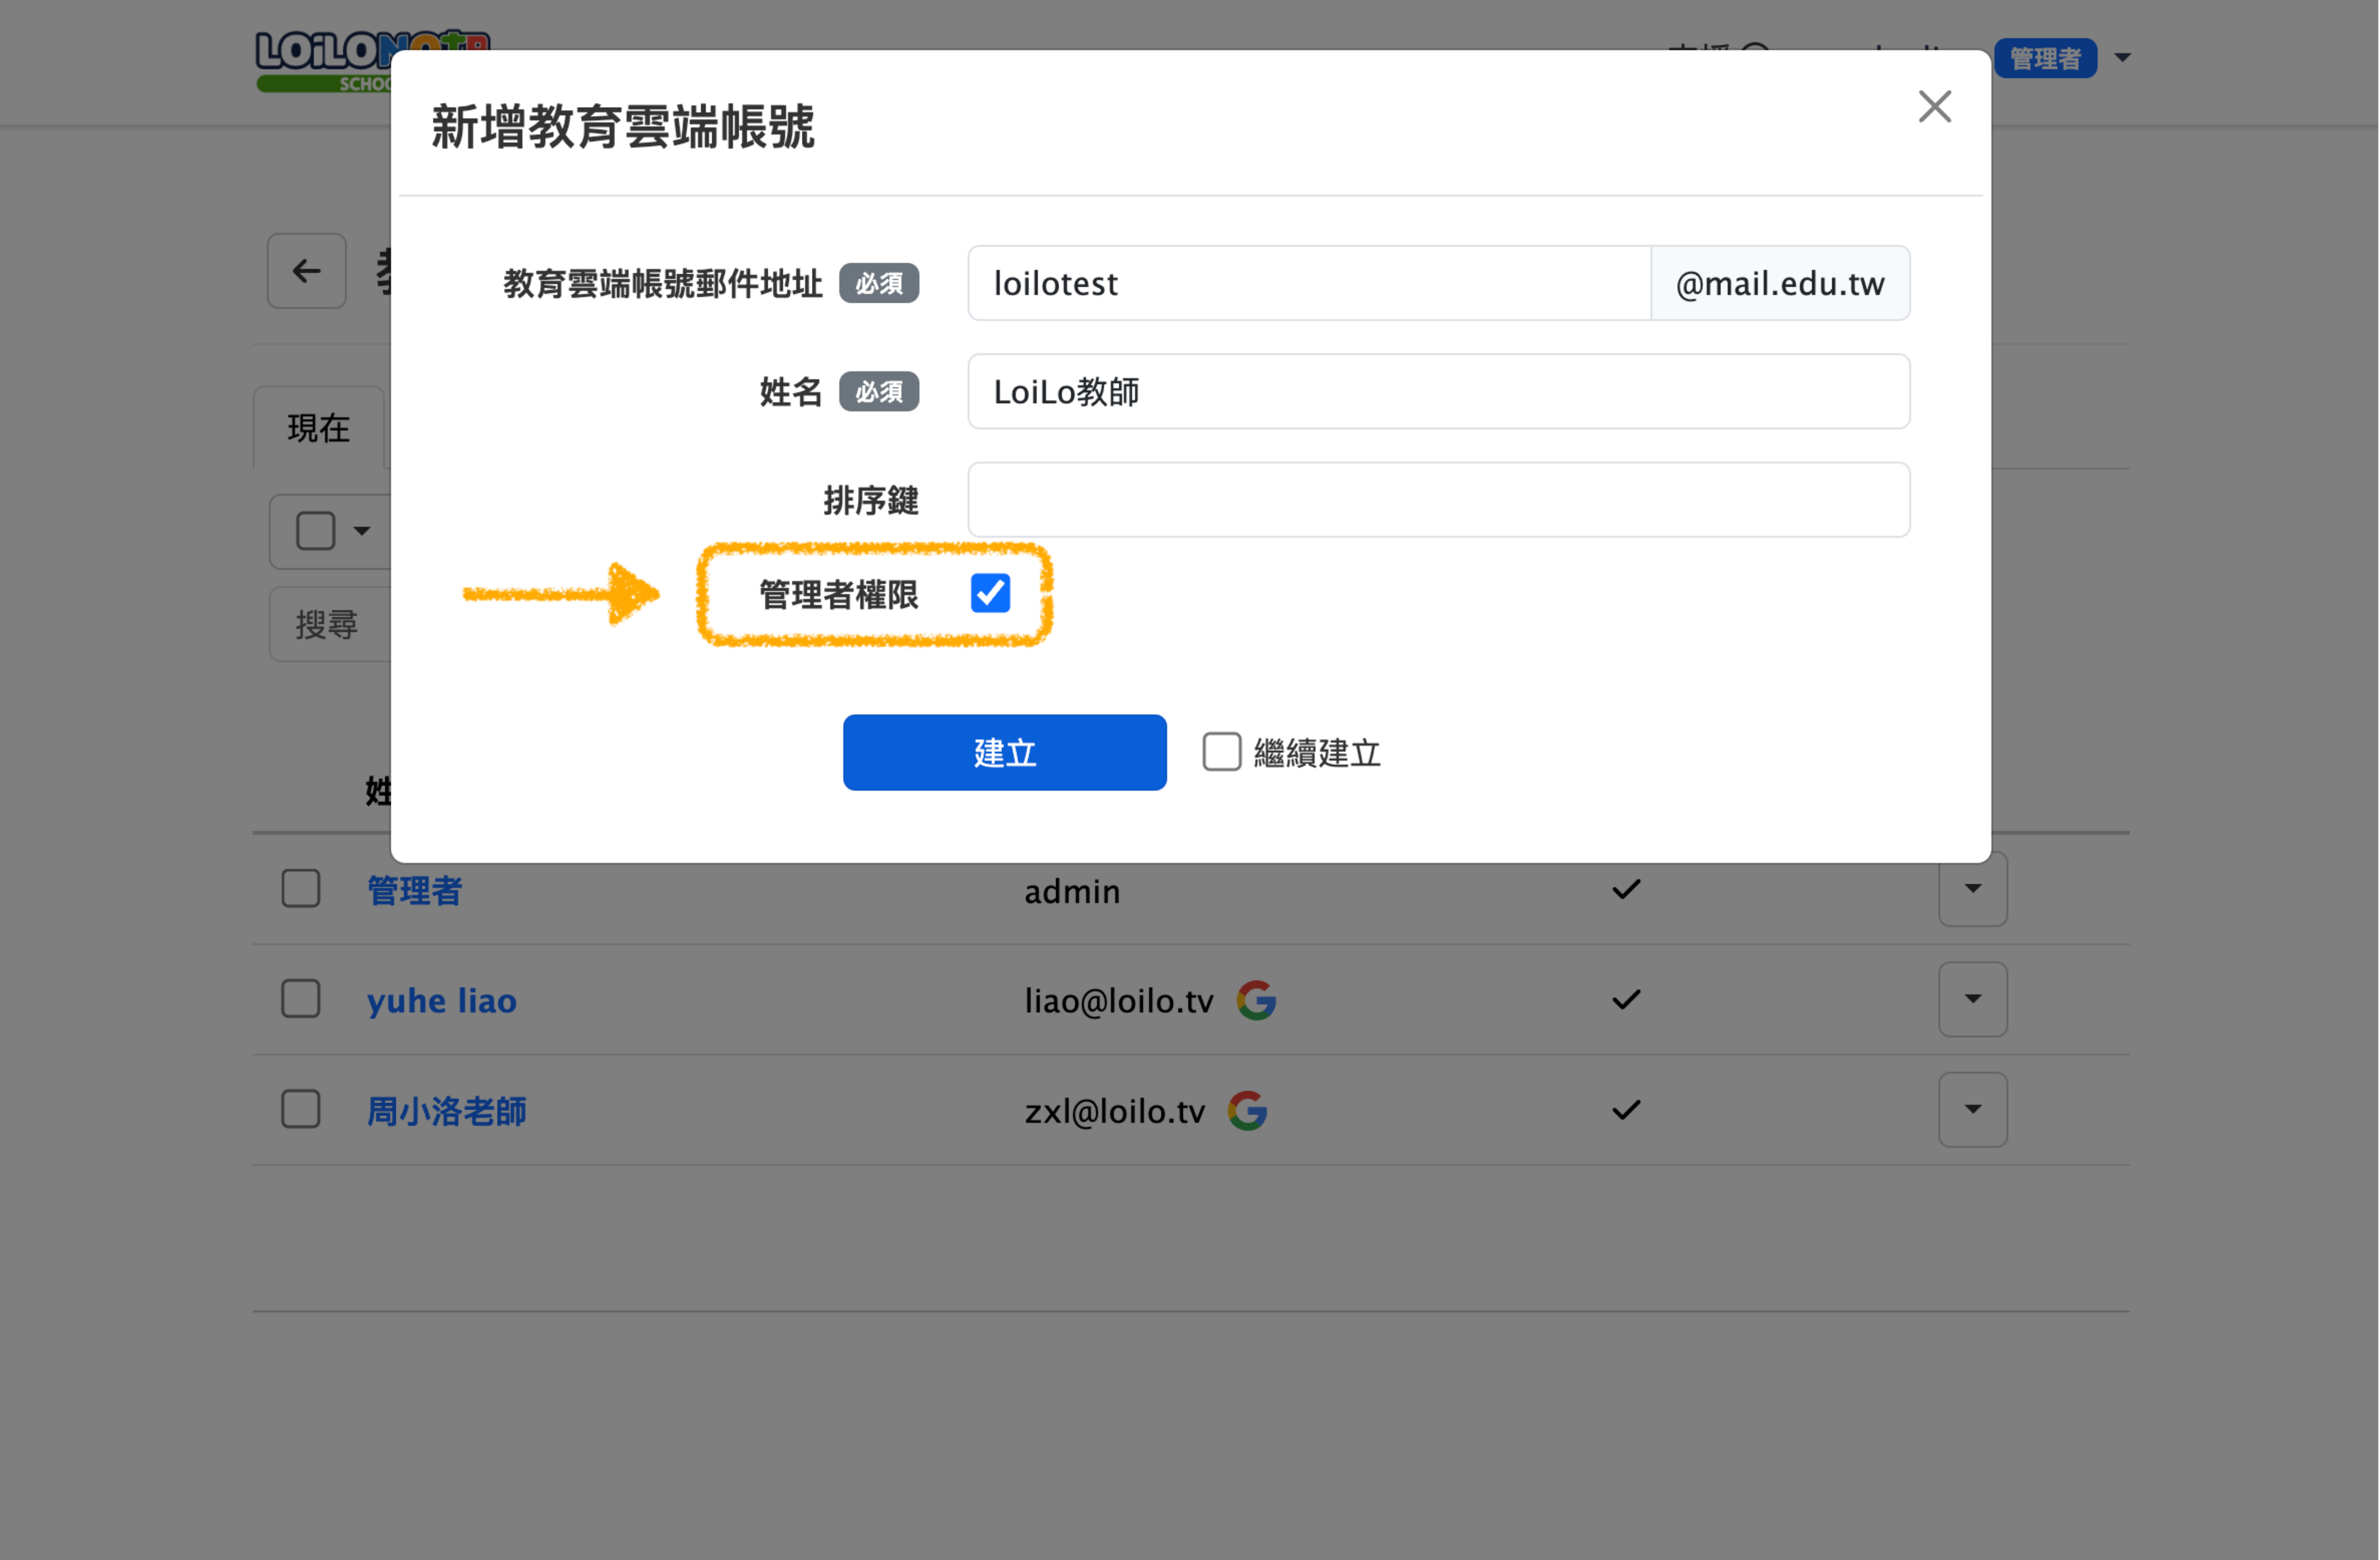2380x1560 pixels.
Task: Click the 建立 button
Action: (1004, 752)
